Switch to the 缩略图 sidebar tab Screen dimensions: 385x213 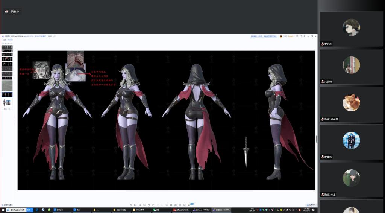click(10, 40)
